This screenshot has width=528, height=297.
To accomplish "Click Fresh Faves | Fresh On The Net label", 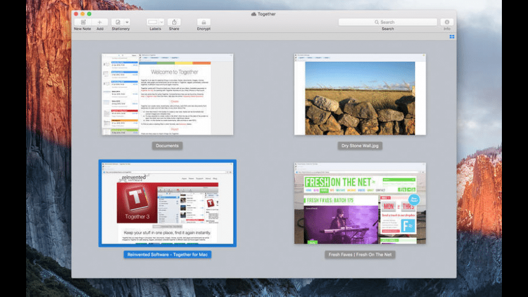I will tap(360, 255).
